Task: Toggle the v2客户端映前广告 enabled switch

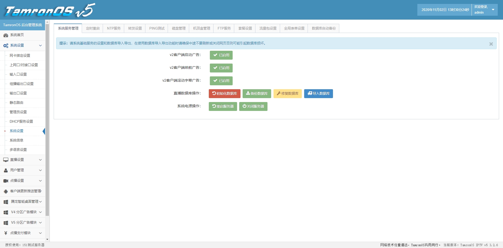Action: (221, 68)
